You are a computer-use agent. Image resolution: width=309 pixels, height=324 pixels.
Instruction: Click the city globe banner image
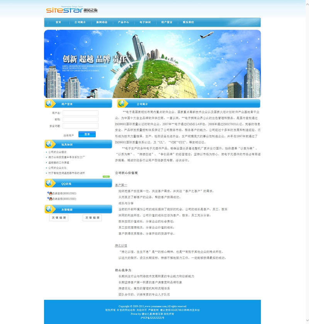click(x=152, y=64)
